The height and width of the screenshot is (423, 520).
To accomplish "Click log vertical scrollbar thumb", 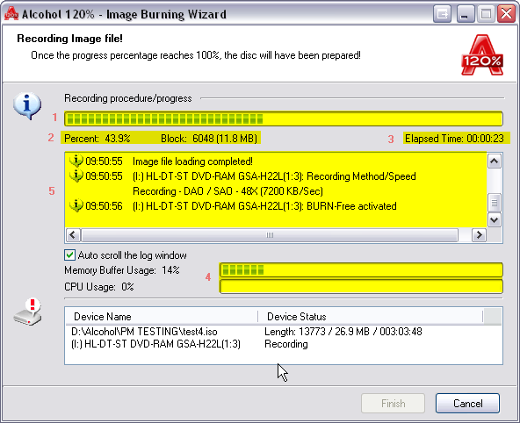I will (x=495, y=203).
